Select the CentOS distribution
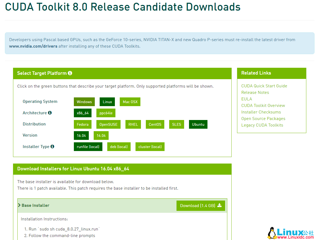The width and height of the screenshot is (315, 240). [155, 124]
